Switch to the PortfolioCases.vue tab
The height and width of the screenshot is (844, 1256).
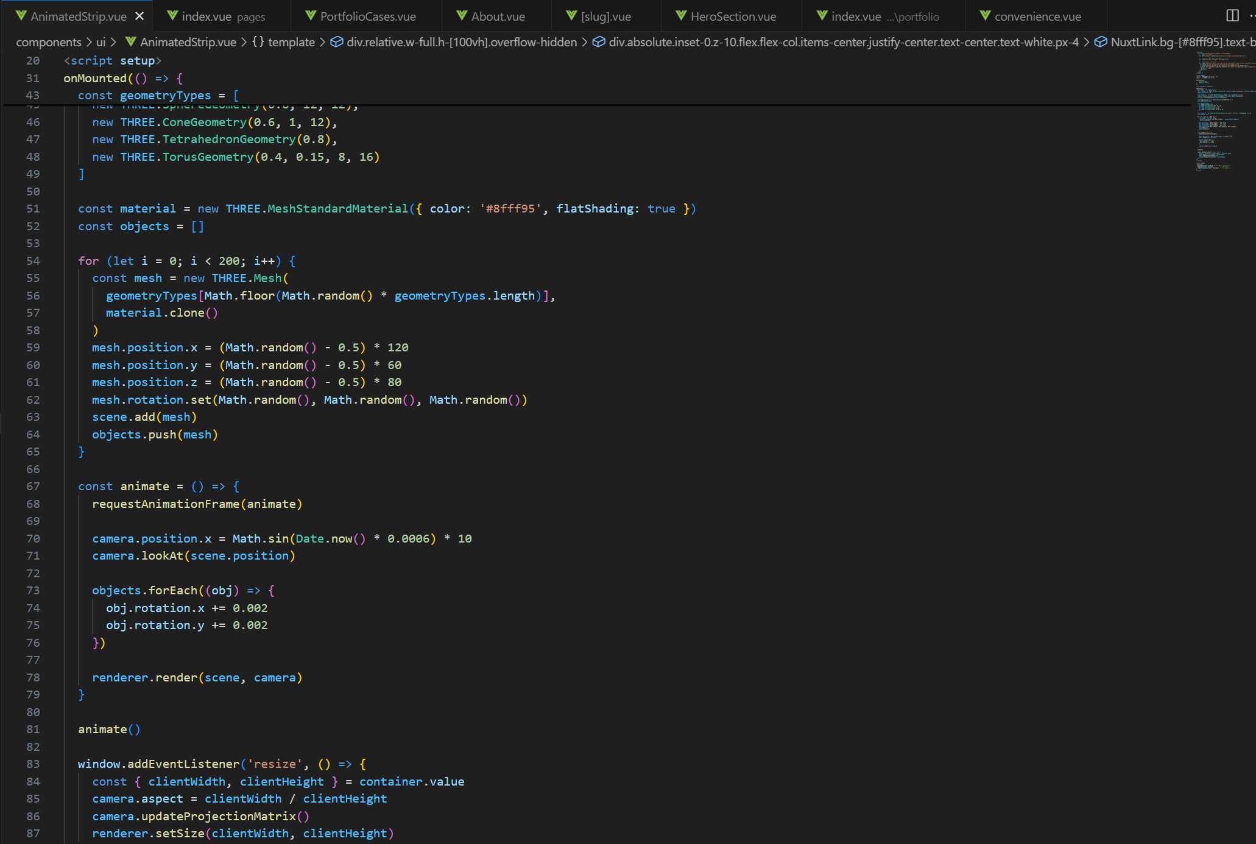pyautogui.click(x=367, y=16)
